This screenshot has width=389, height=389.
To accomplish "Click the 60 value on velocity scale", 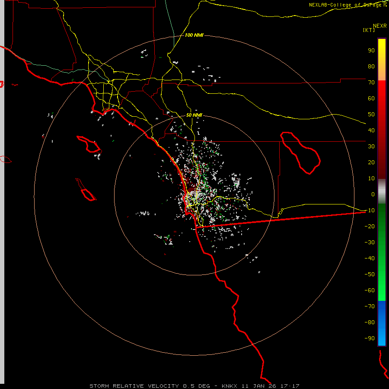I will pos(371,99).
